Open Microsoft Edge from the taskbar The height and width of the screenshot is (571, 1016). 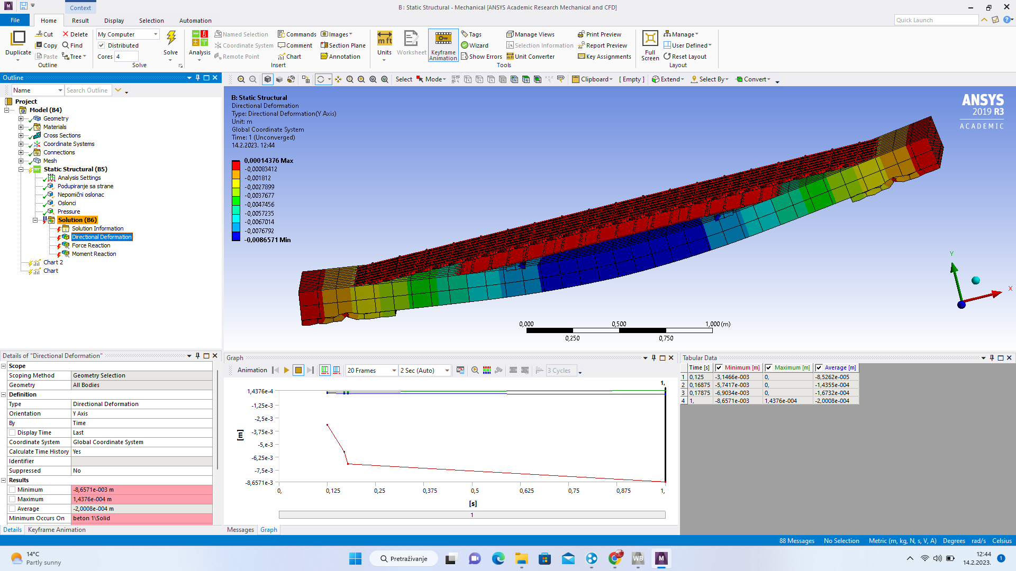[x=498, y=558]
